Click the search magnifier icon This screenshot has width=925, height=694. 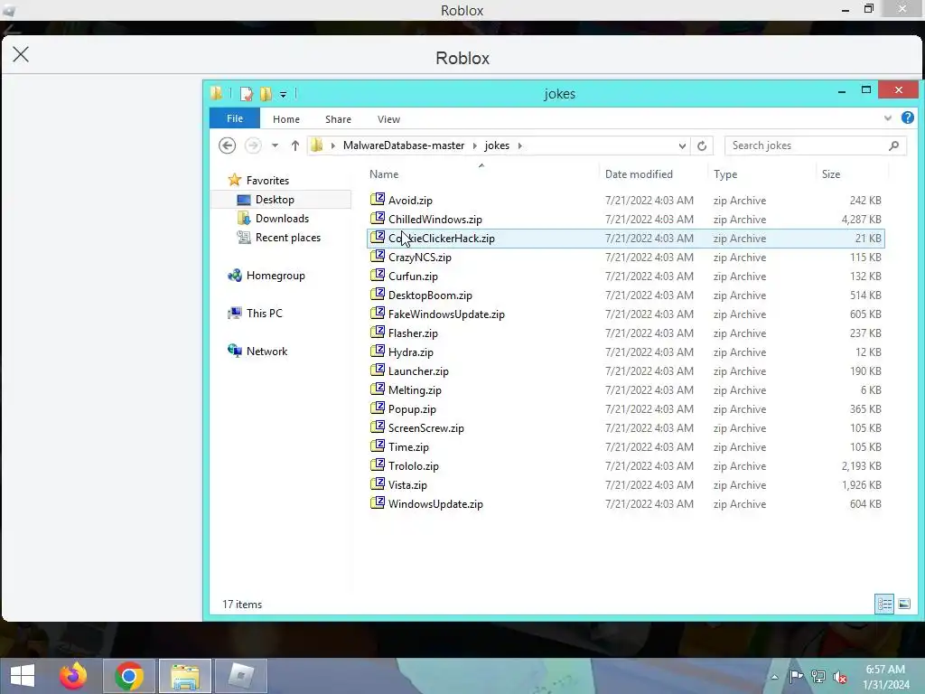[893, 145]
